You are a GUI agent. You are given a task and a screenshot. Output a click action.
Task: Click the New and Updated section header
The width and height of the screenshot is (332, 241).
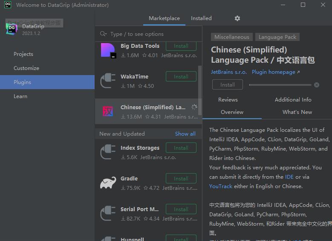pos(122,134)
